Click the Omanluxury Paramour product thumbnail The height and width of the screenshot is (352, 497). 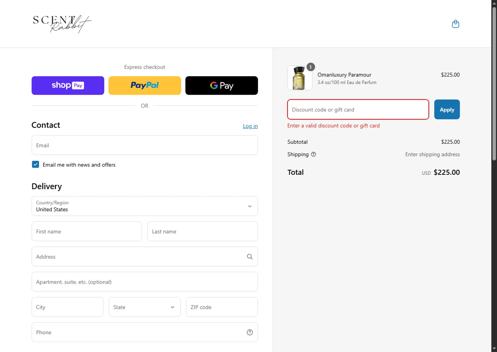(300, 78)
